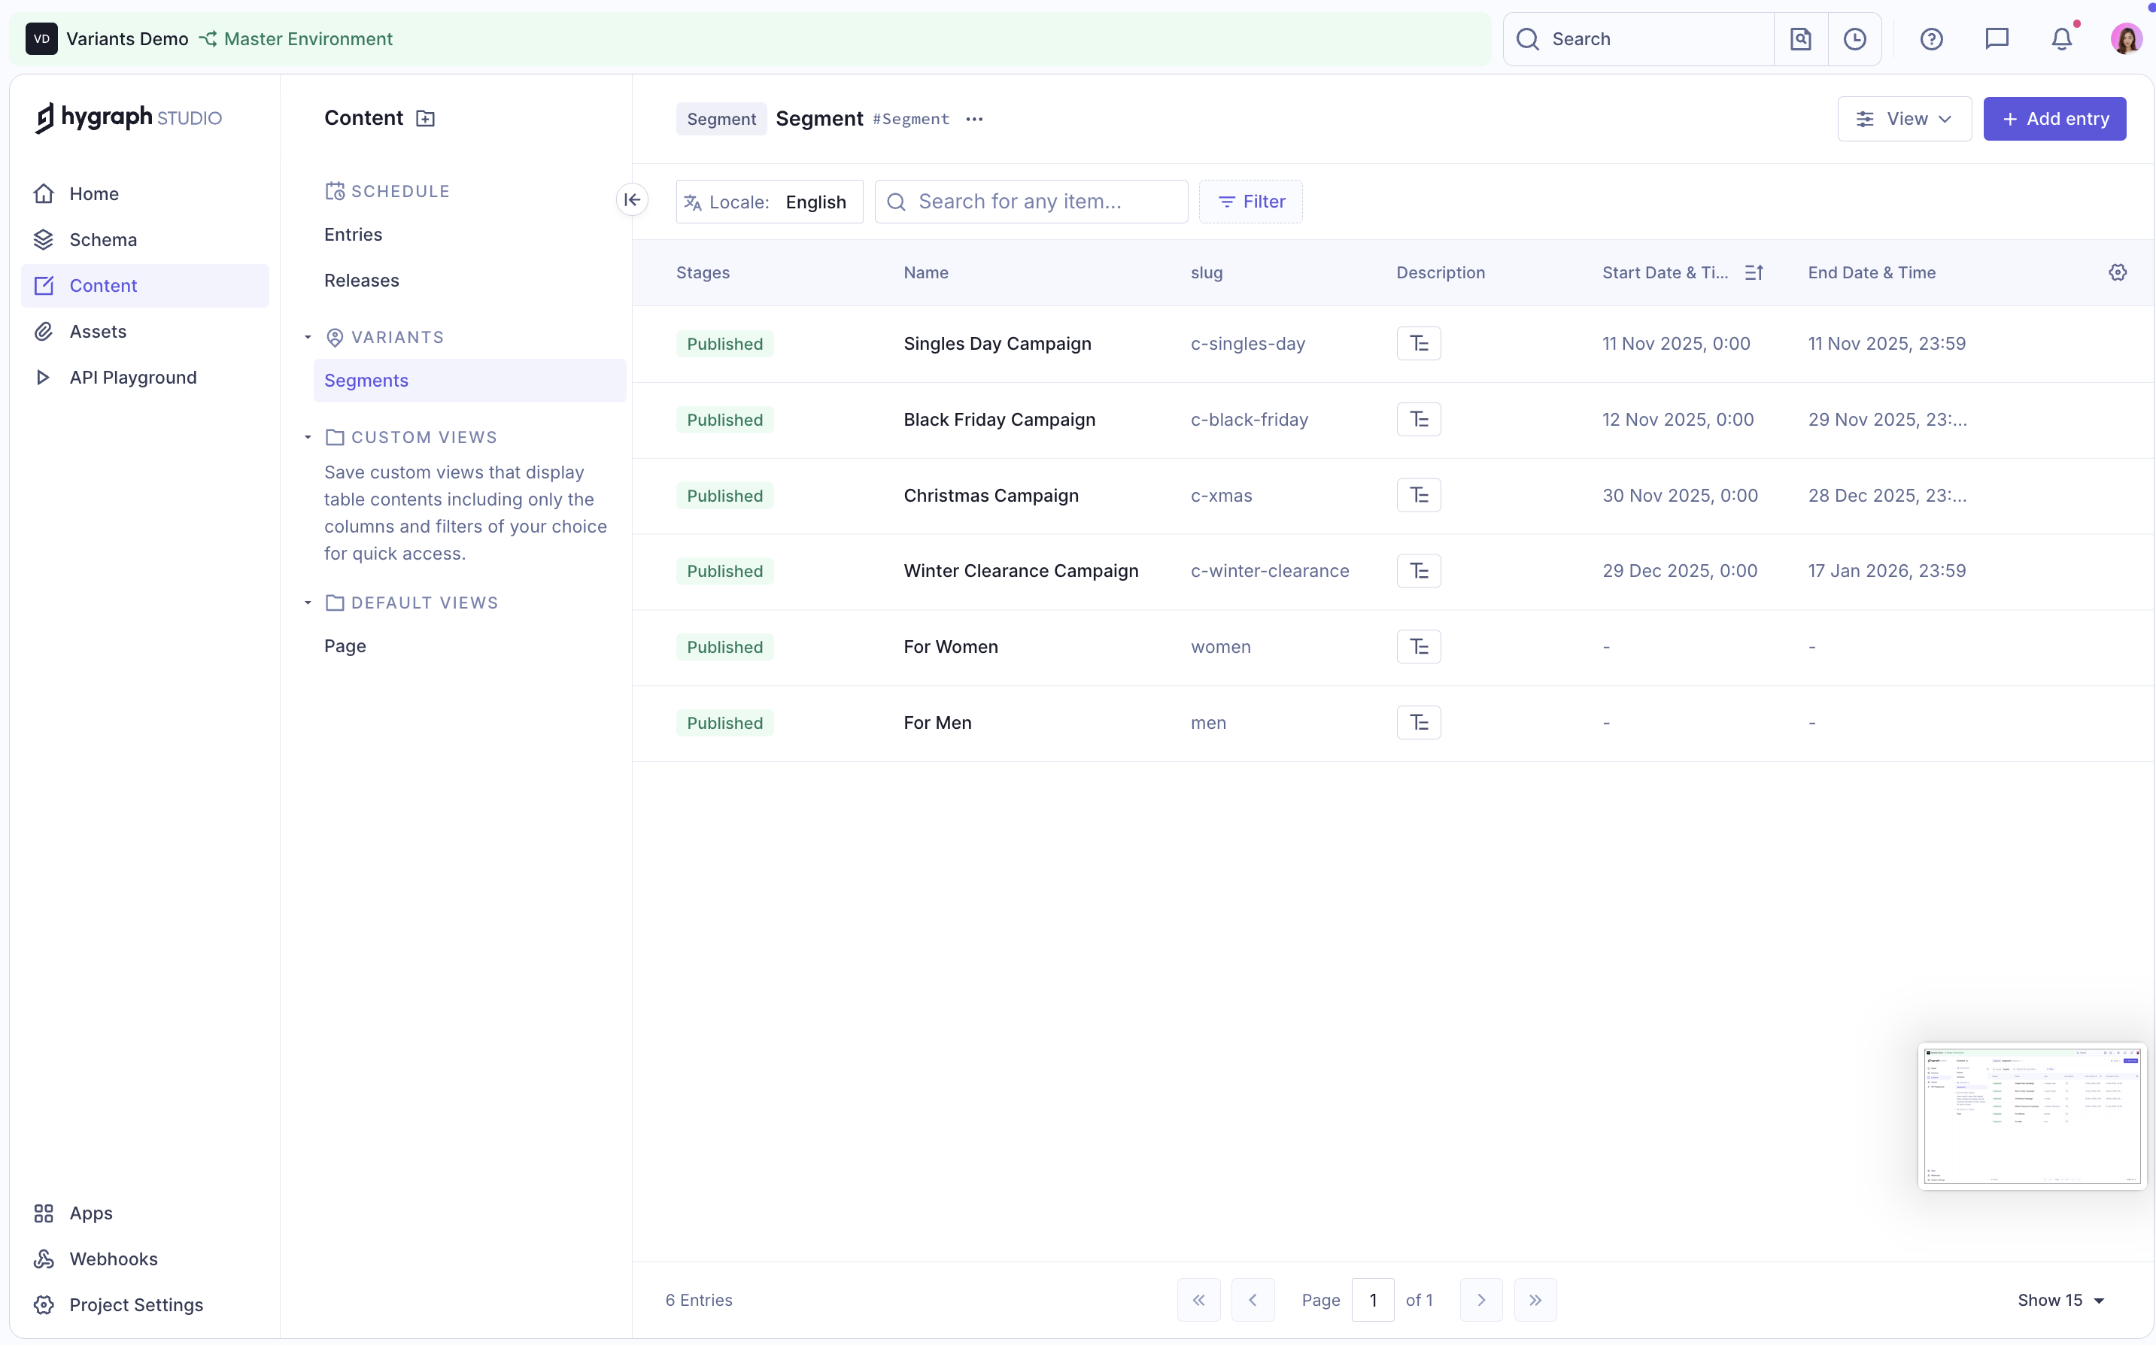The width and height of the screenshot is (2156, 1345).
Task: Open the View dropdown
Action: click(1904, 118)
